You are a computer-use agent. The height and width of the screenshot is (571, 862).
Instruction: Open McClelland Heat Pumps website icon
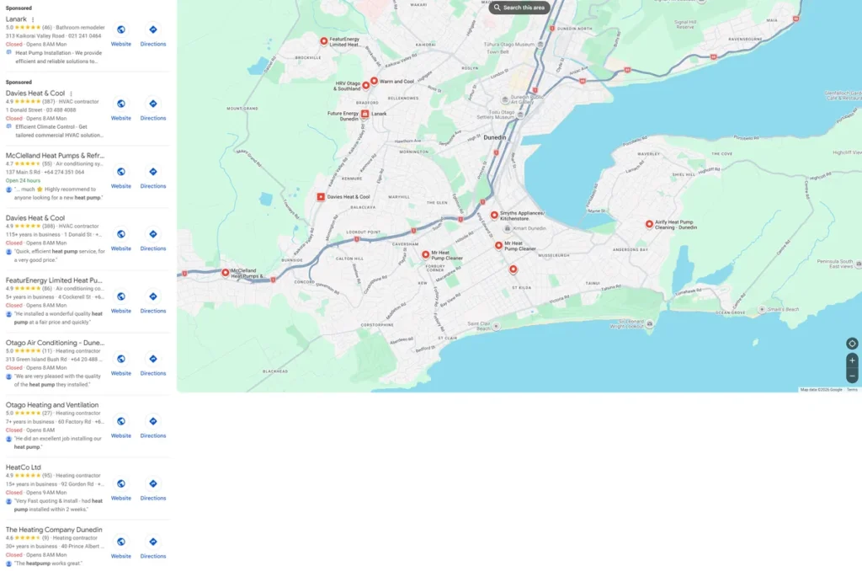point(121,172)
